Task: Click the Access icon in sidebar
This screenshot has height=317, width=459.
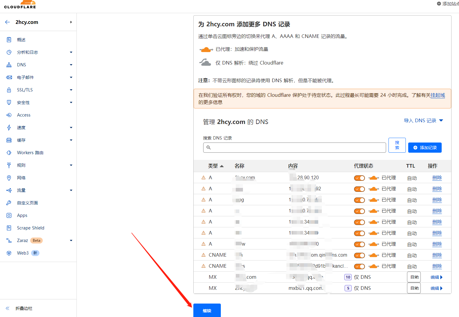Action: pos(9,115)
